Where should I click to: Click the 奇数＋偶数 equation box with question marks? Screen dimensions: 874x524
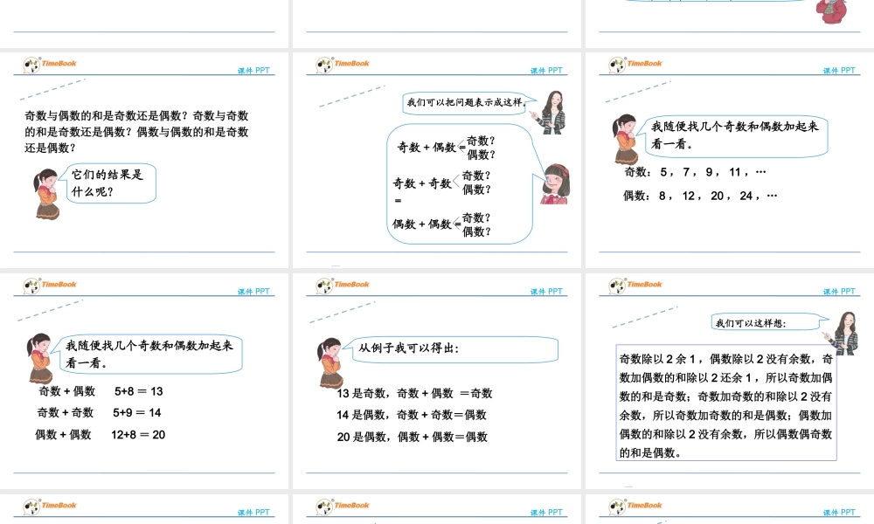click(458, 183)
